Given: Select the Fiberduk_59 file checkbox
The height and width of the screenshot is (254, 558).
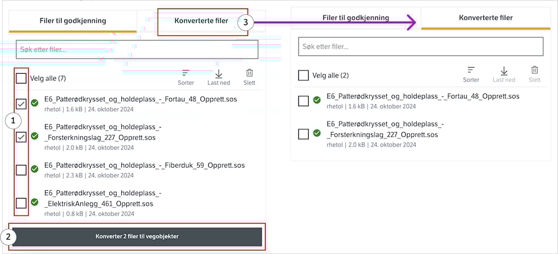Looking at the screenshot, I should point(21,170).
